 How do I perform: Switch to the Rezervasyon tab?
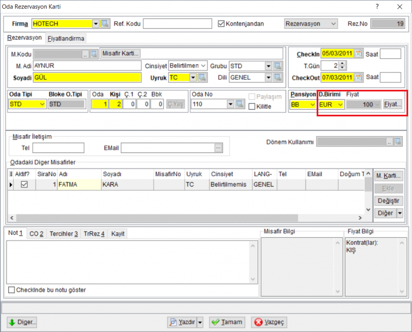(x=24, y=38)
